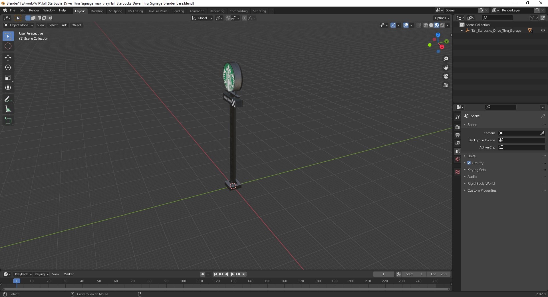Click the use preview range clock icon
Image resolution: width=548 pixels, height=297 pixels.
tap(399, 274)
